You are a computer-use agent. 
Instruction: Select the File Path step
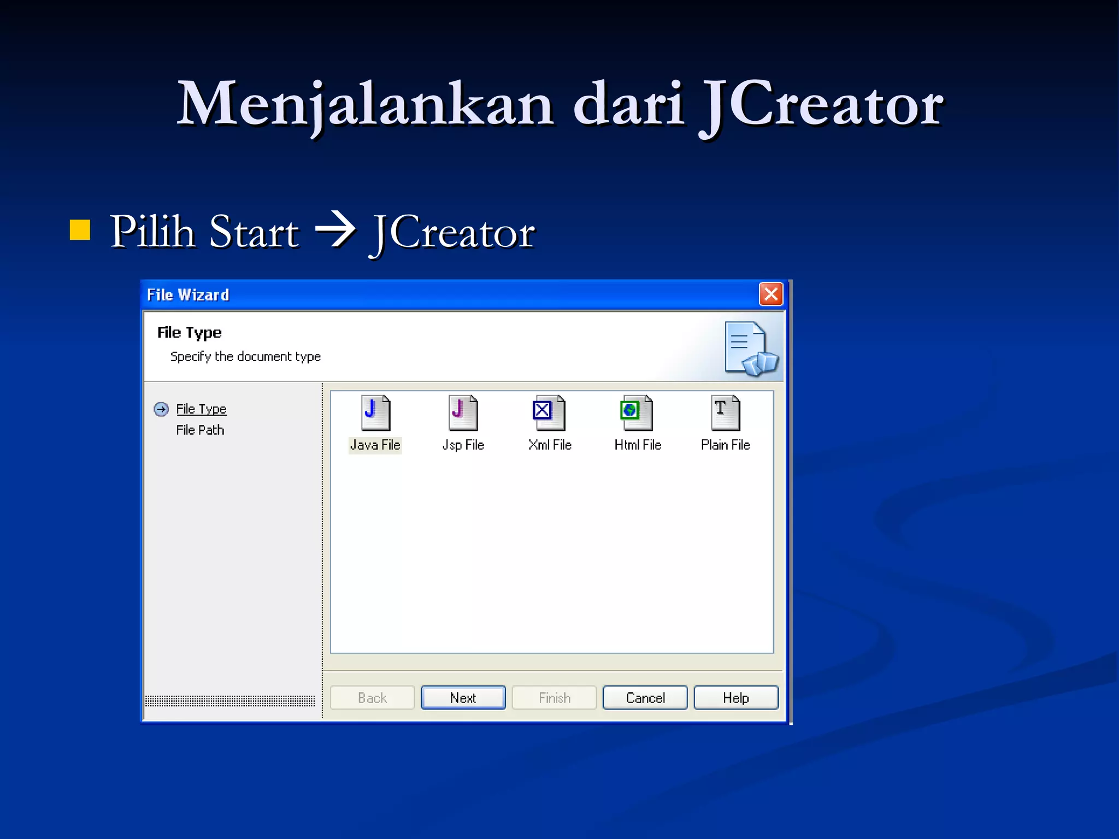(x=200, y=430)
